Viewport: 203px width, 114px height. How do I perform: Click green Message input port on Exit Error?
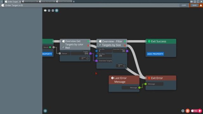coord(146,84)
